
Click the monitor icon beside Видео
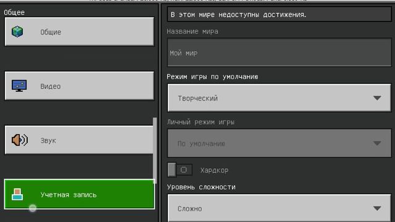(19, 86)
